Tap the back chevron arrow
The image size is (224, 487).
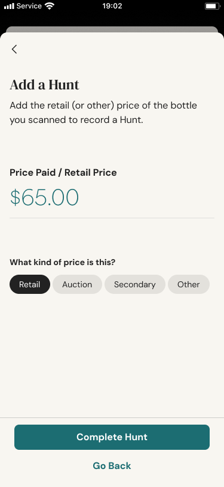coord(14,49)
